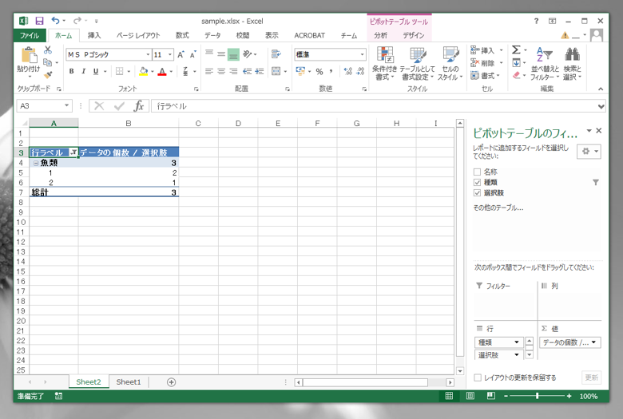Collapse the 魚類 group in the pivot table
The height and width of the screenshot is (419, 623).
point(36,163)
